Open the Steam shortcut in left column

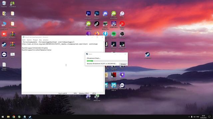coord(4,45)
